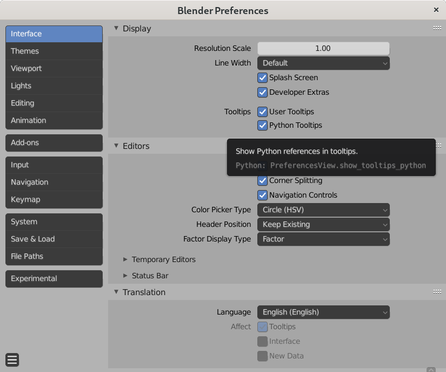The image size is (446, 372).
Task: Open the Experimental tab
Action: point(54,278)
